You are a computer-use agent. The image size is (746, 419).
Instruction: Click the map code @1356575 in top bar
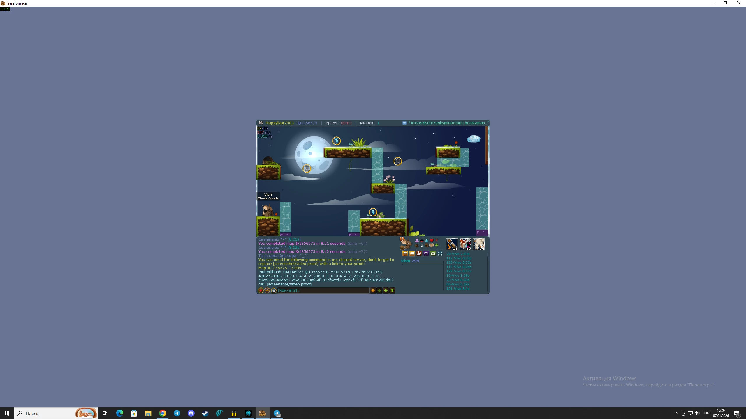(x=307, y=123)
